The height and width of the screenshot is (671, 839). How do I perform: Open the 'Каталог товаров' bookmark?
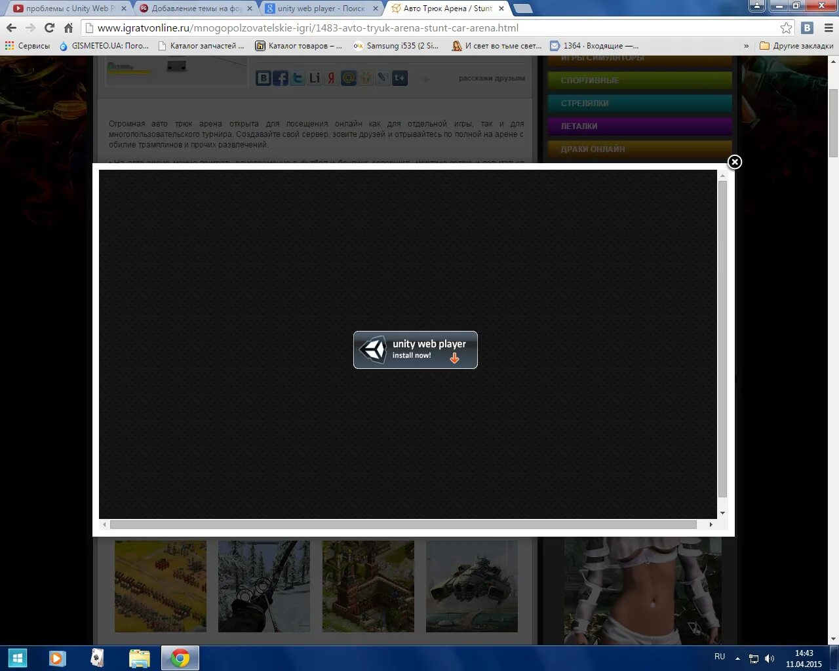299,46
